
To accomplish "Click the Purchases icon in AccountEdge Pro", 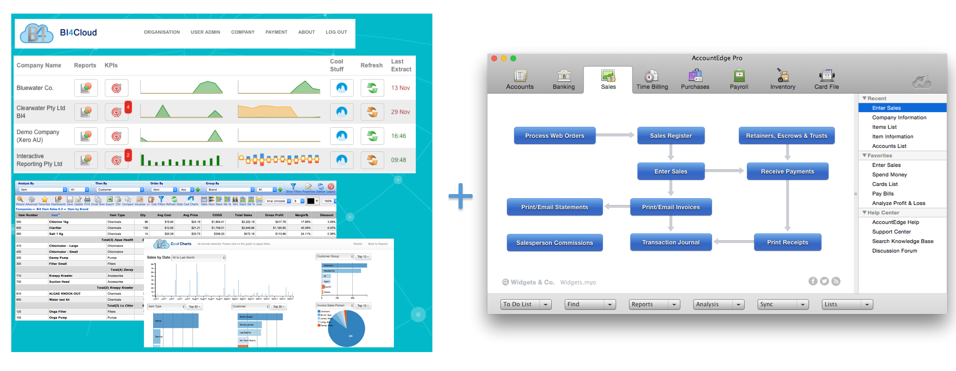I will 695,79.
